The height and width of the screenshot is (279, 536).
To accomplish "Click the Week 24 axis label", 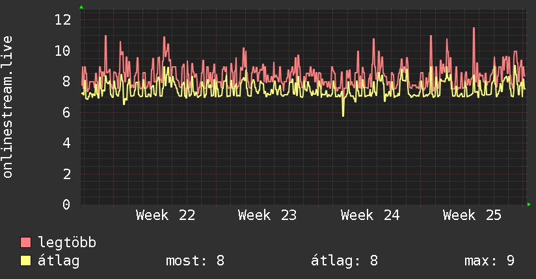I will pyautogui.click(x=370, y=215).
